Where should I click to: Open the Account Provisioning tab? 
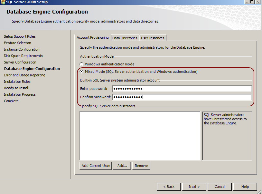point(93,38)
